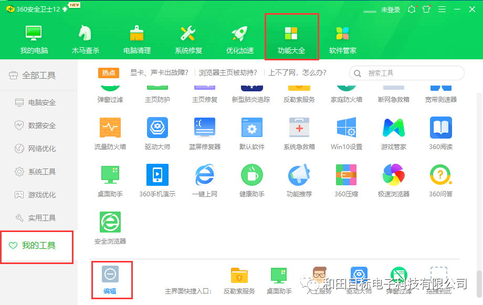The width and height of the screenshot is (483, 305).
Task: Click the 未登录 login link
Action: [x=390, y=10]
